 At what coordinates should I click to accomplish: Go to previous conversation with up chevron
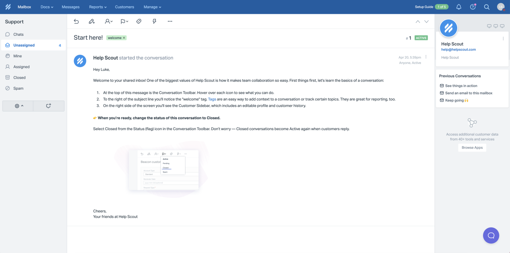[x=418, y=22]
